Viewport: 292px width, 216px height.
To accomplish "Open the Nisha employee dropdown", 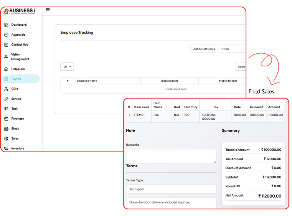I will (232, 49).
